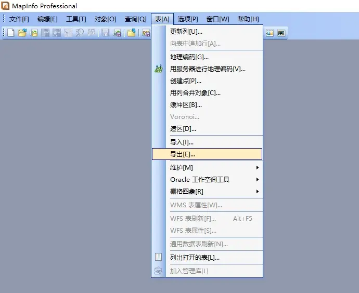Click the MapInfo Professional title bar icon

(5, 6)
